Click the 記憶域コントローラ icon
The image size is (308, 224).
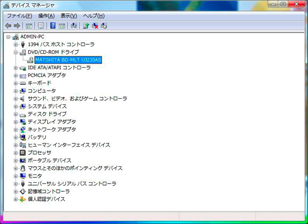pos(23,192)
